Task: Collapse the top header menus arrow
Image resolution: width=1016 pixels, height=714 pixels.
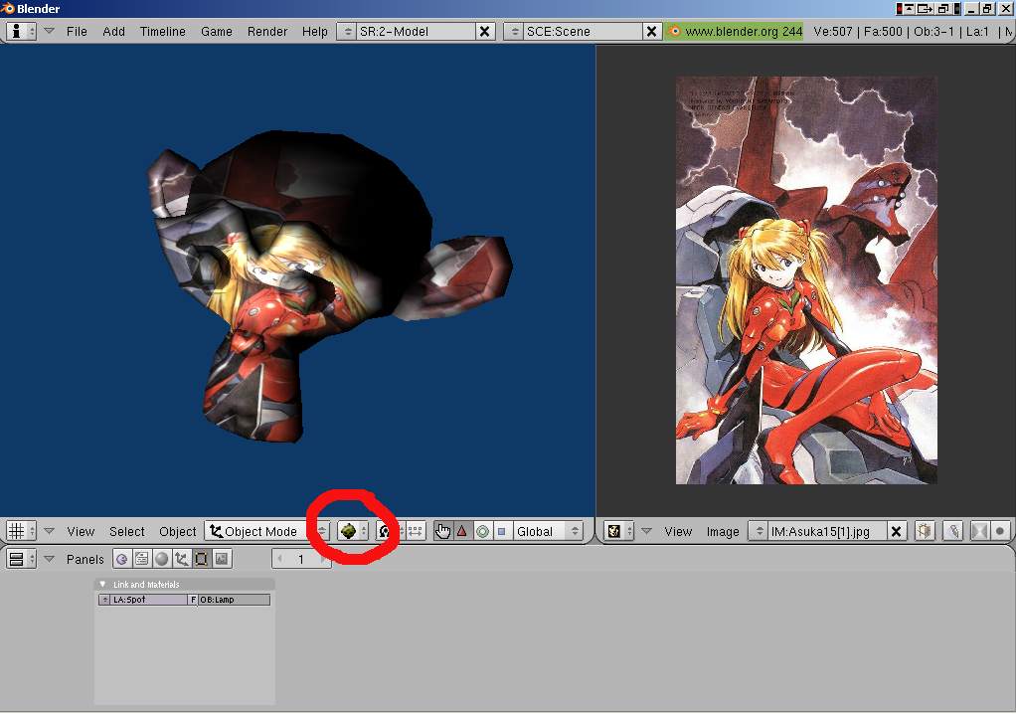Action: pos(50,31)
